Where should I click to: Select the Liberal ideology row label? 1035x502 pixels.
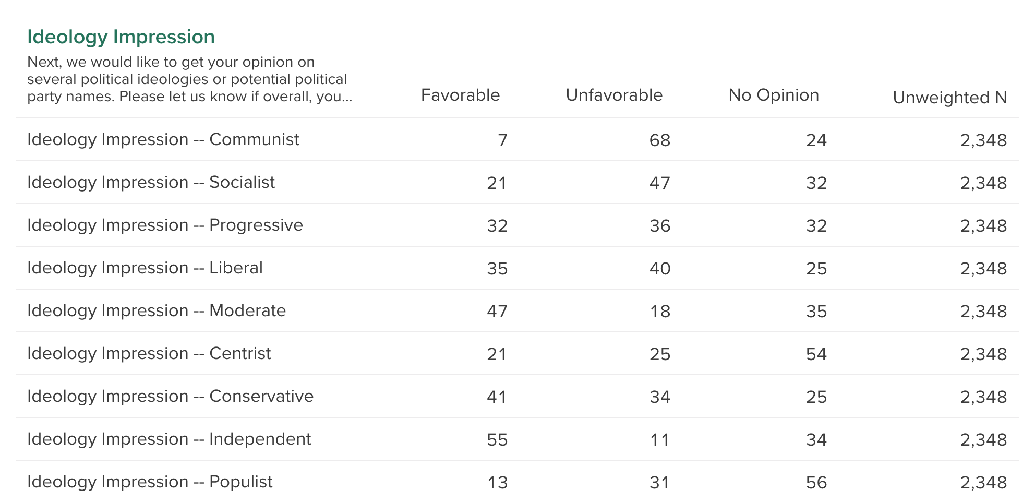145,268
